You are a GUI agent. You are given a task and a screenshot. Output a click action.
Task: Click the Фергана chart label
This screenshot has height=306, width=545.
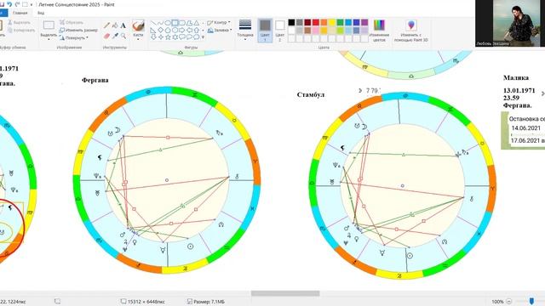click(x=95, y=80)
